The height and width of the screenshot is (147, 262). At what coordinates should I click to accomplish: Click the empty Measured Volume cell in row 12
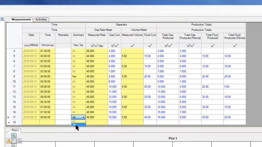point(132,92)
